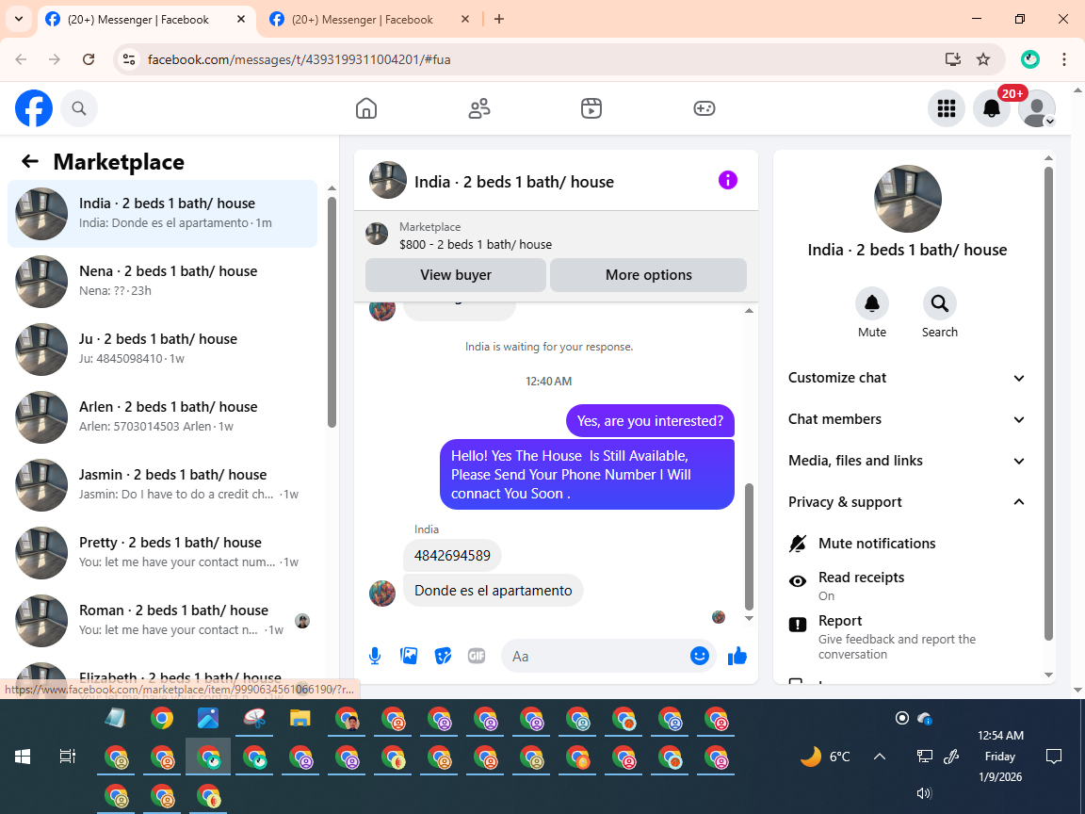This screenshot has width=1085, height=814.
Task: Open listing thumbnail in info panel
Action: (x=907, y=199)
